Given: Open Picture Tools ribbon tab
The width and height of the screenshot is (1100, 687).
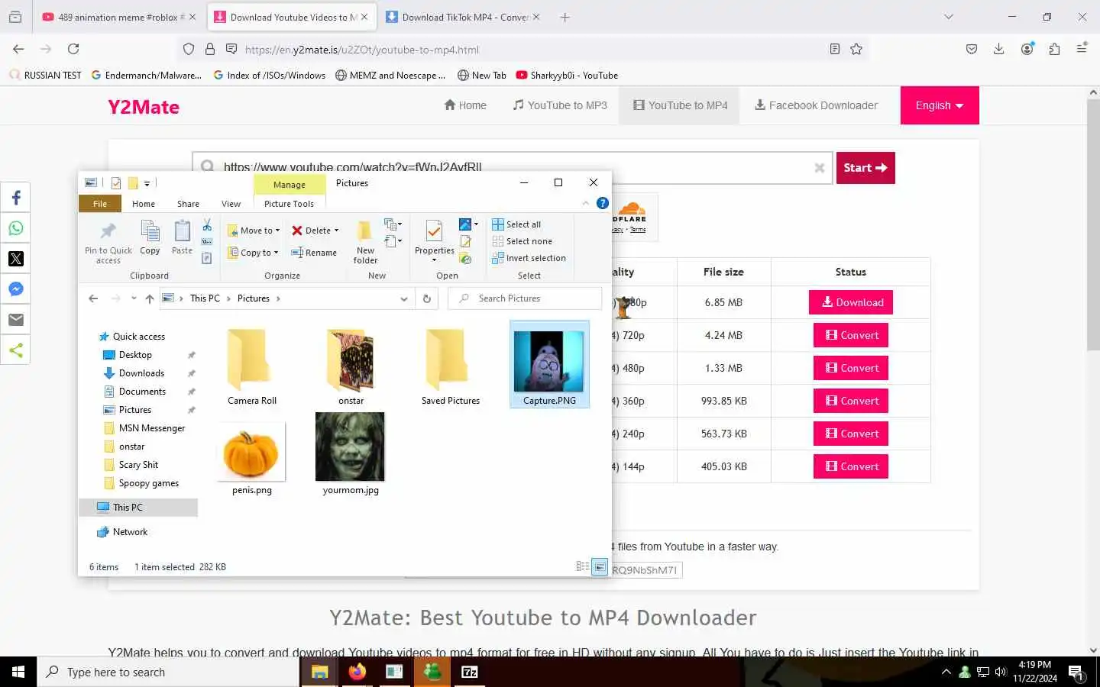Looking at the screenshot, I should (x=289, y=204).
